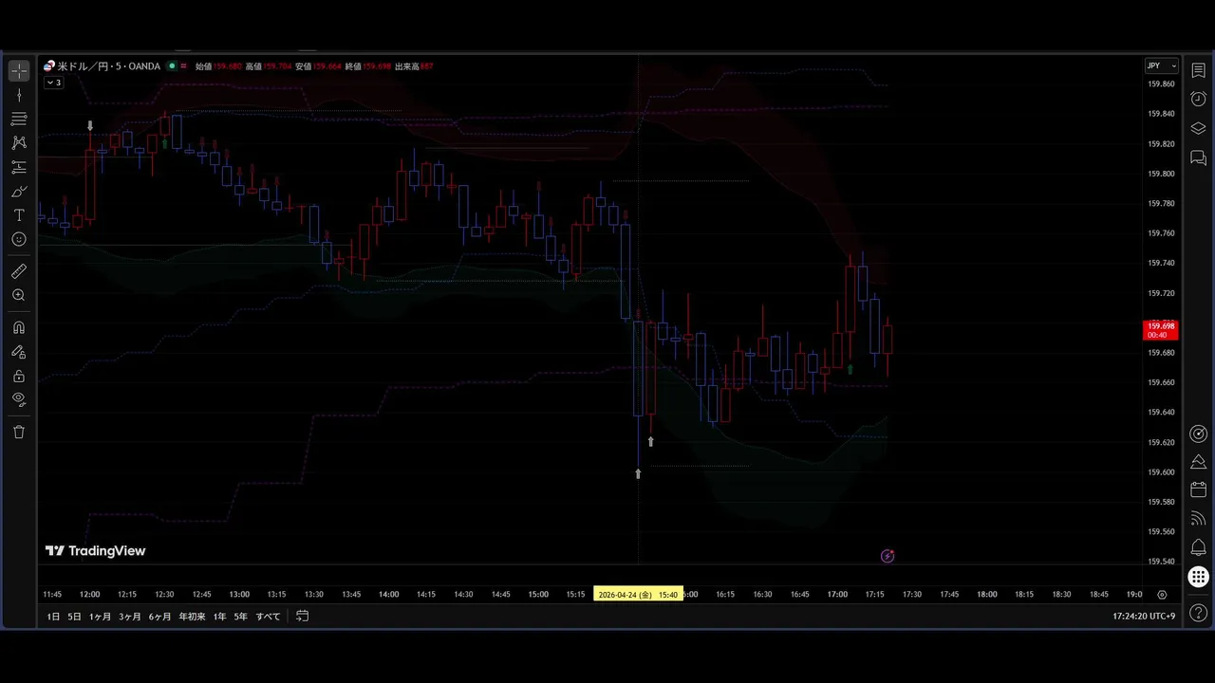
Task: Set range to 3ヶ月
Action: pos(130,617)
